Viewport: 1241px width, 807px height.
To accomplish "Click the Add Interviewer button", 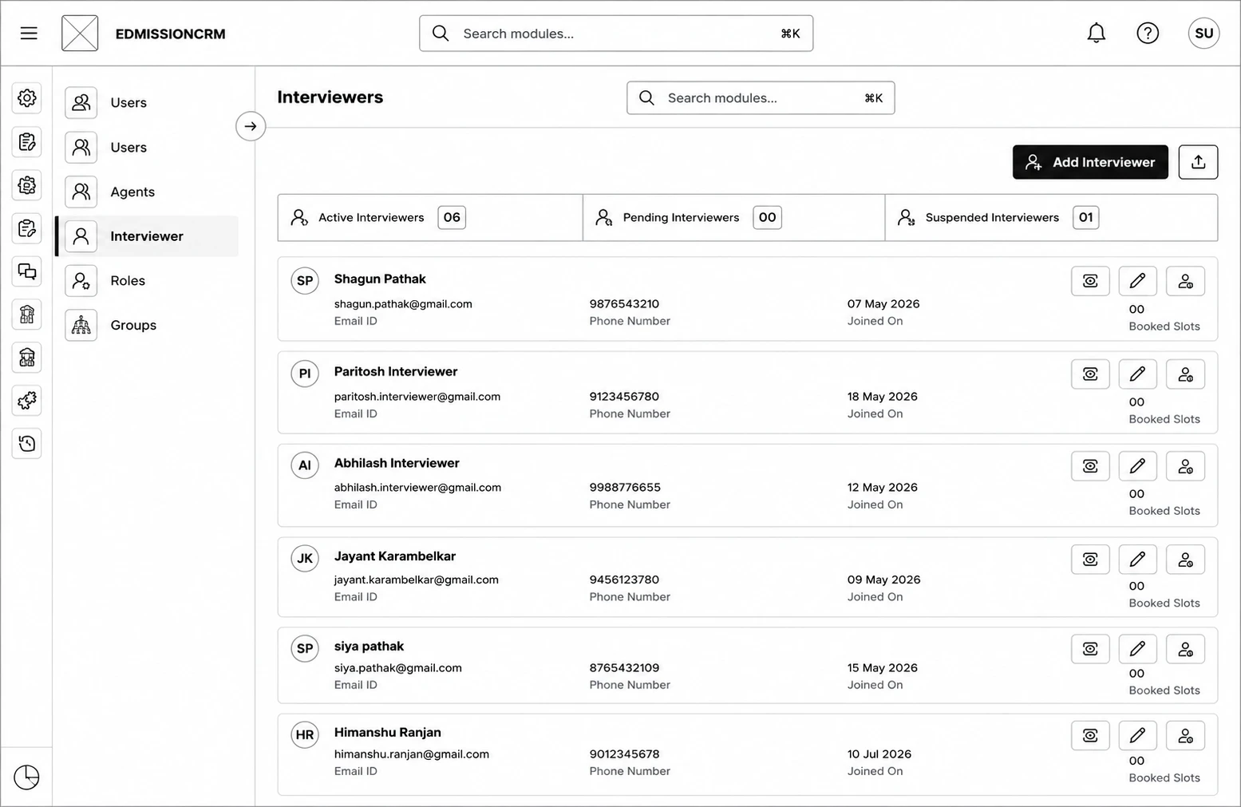I will click(x=1090, y=162).
